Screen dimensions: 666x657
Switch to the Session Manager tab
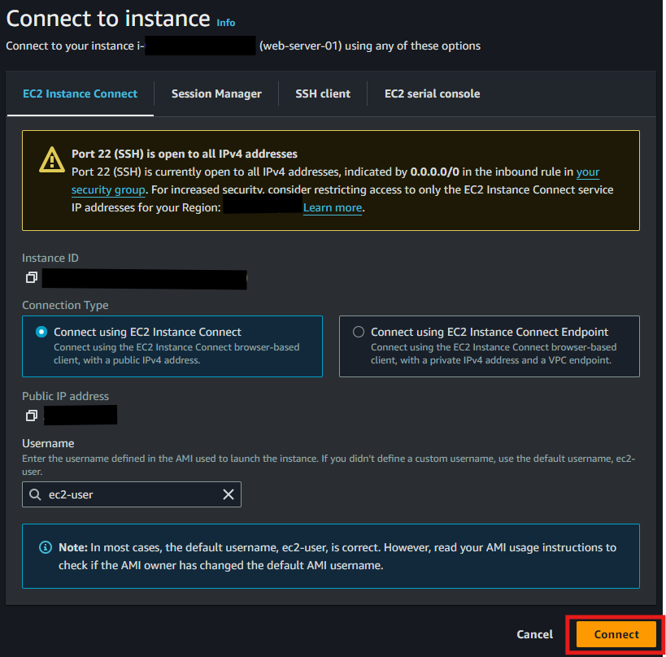[x=216, y=94]
